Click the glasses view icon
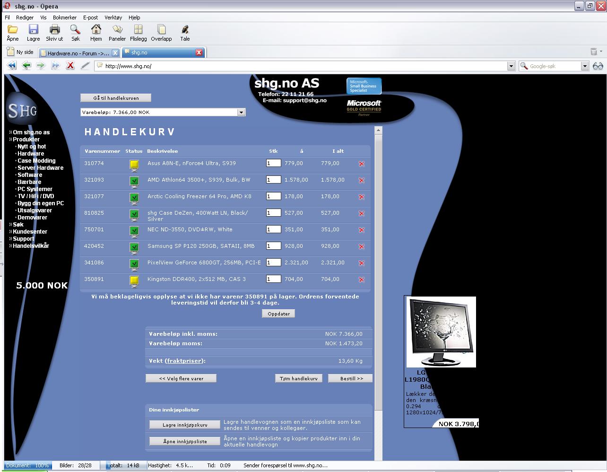 pyautogui.click(x=598, y=66)
